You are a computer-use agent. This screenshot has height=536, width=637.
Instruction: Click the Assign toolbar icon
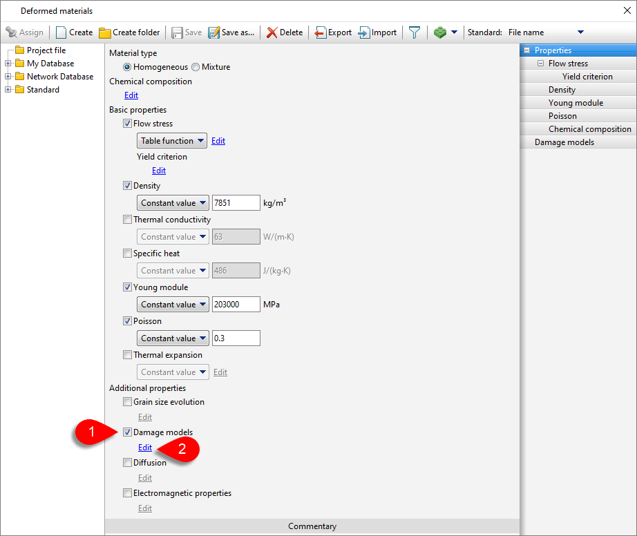pyautogui.click(x=25, y=32)
